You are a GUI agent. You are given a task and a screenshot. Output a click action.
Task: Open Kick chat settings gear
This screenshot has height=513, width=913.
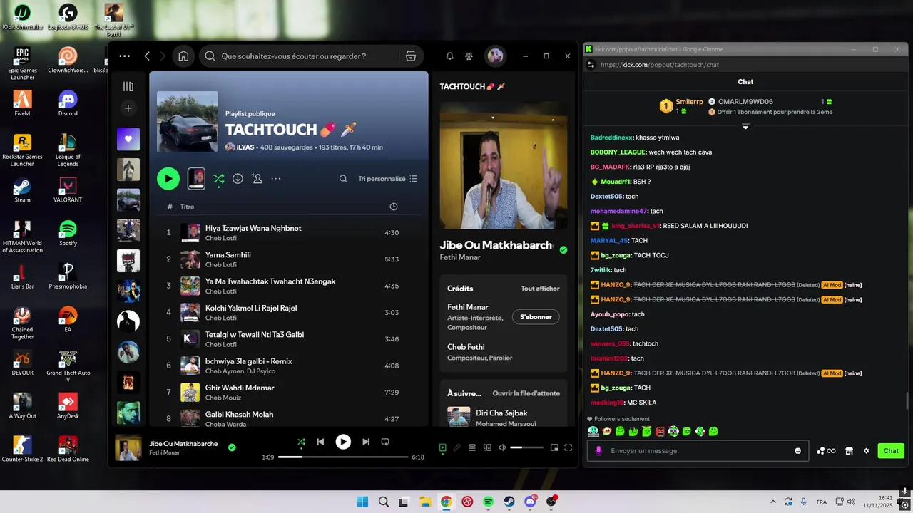[866, 450]
